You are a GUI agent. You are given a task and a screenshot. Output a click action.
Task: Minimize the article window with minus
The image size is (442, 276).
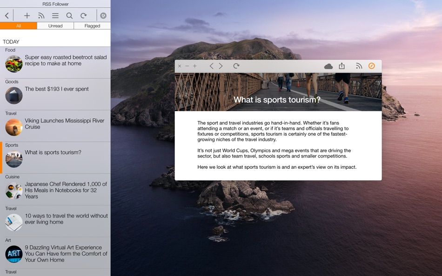(x=187, y=66)
